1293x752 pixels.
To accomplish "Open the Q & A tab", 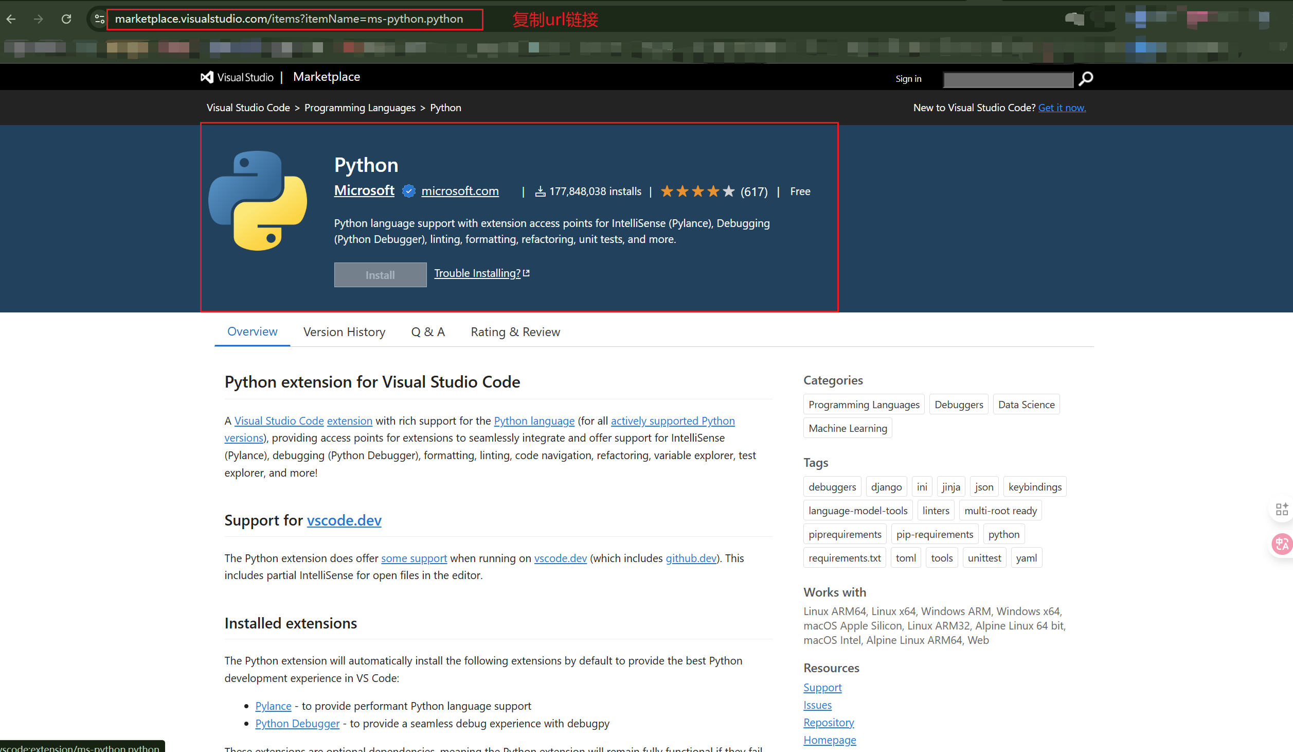I will tap(427, 332).
